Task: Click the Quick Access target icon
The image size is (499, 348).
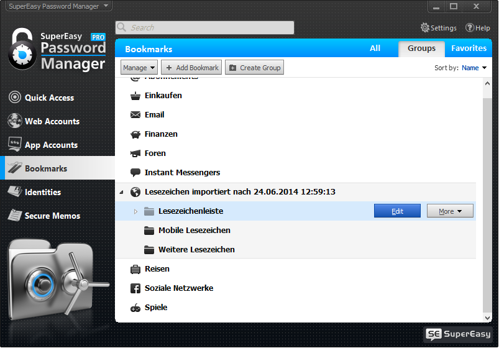Action: click(x=15, y=97)
